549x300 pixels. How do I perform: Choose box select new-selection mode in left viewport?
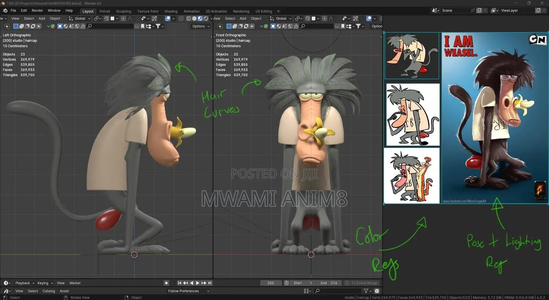pos(16,26)
